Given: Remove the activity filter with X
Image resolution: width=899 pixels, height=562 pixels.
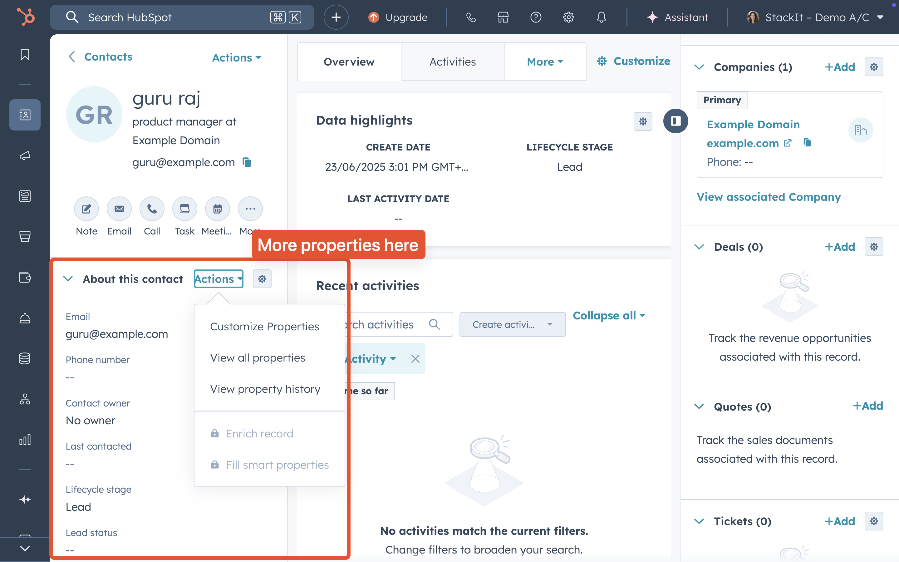Looking at the screenshot, I should coord(415,359).
